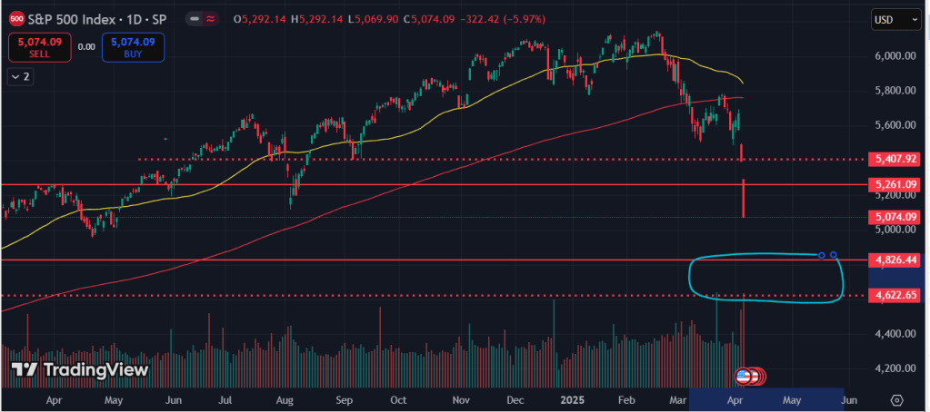Screen dimensions: 930x412
Task: Click the US flag event marker
Action: [743, 375]
